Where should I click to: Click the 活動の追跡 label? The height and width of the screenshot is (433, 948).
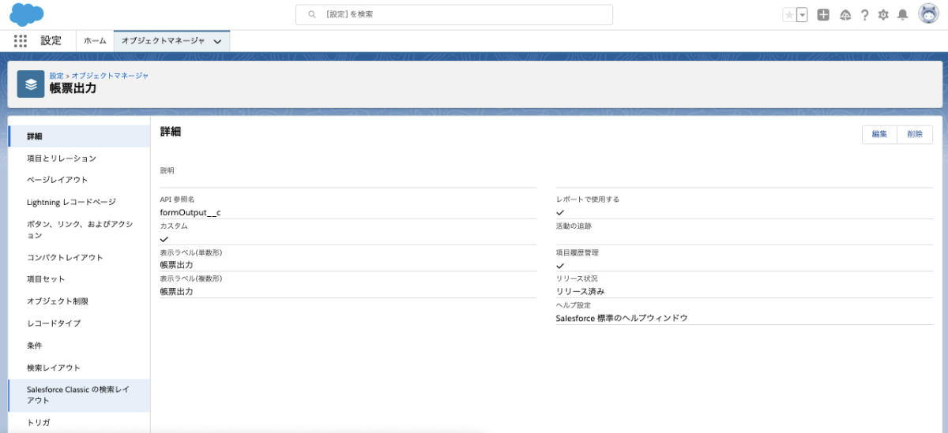(x=574, y=226)
